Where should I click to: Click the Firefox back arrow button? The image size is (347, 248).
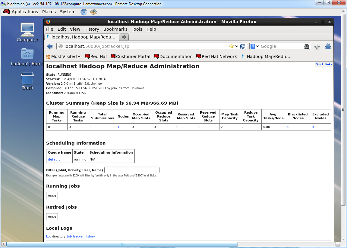click(x=50, y=46)
